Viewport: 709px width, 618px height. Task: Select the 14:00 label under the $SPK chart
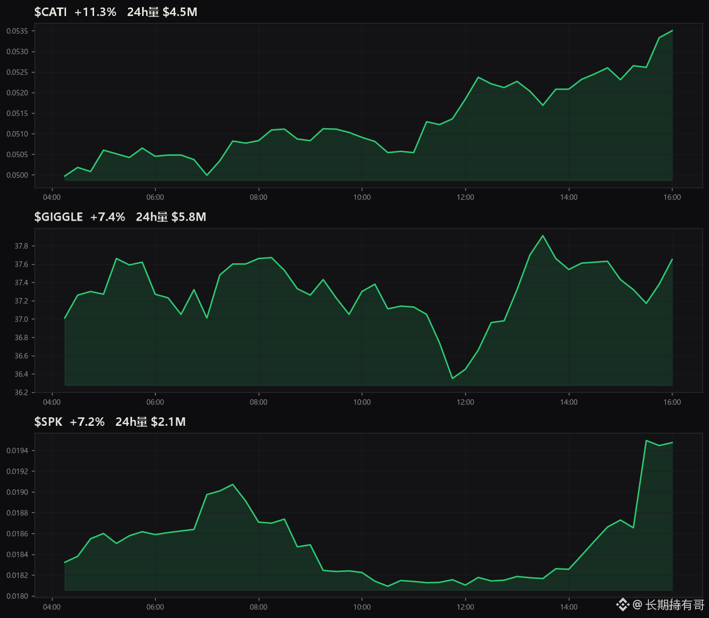[x=569, y=607]
